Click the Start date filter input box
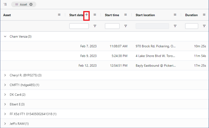209x128 pixels. [x=79, y=26]
